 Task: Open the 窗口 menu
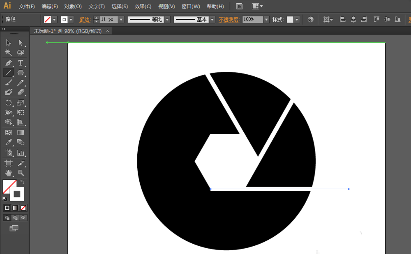(190, 6)
